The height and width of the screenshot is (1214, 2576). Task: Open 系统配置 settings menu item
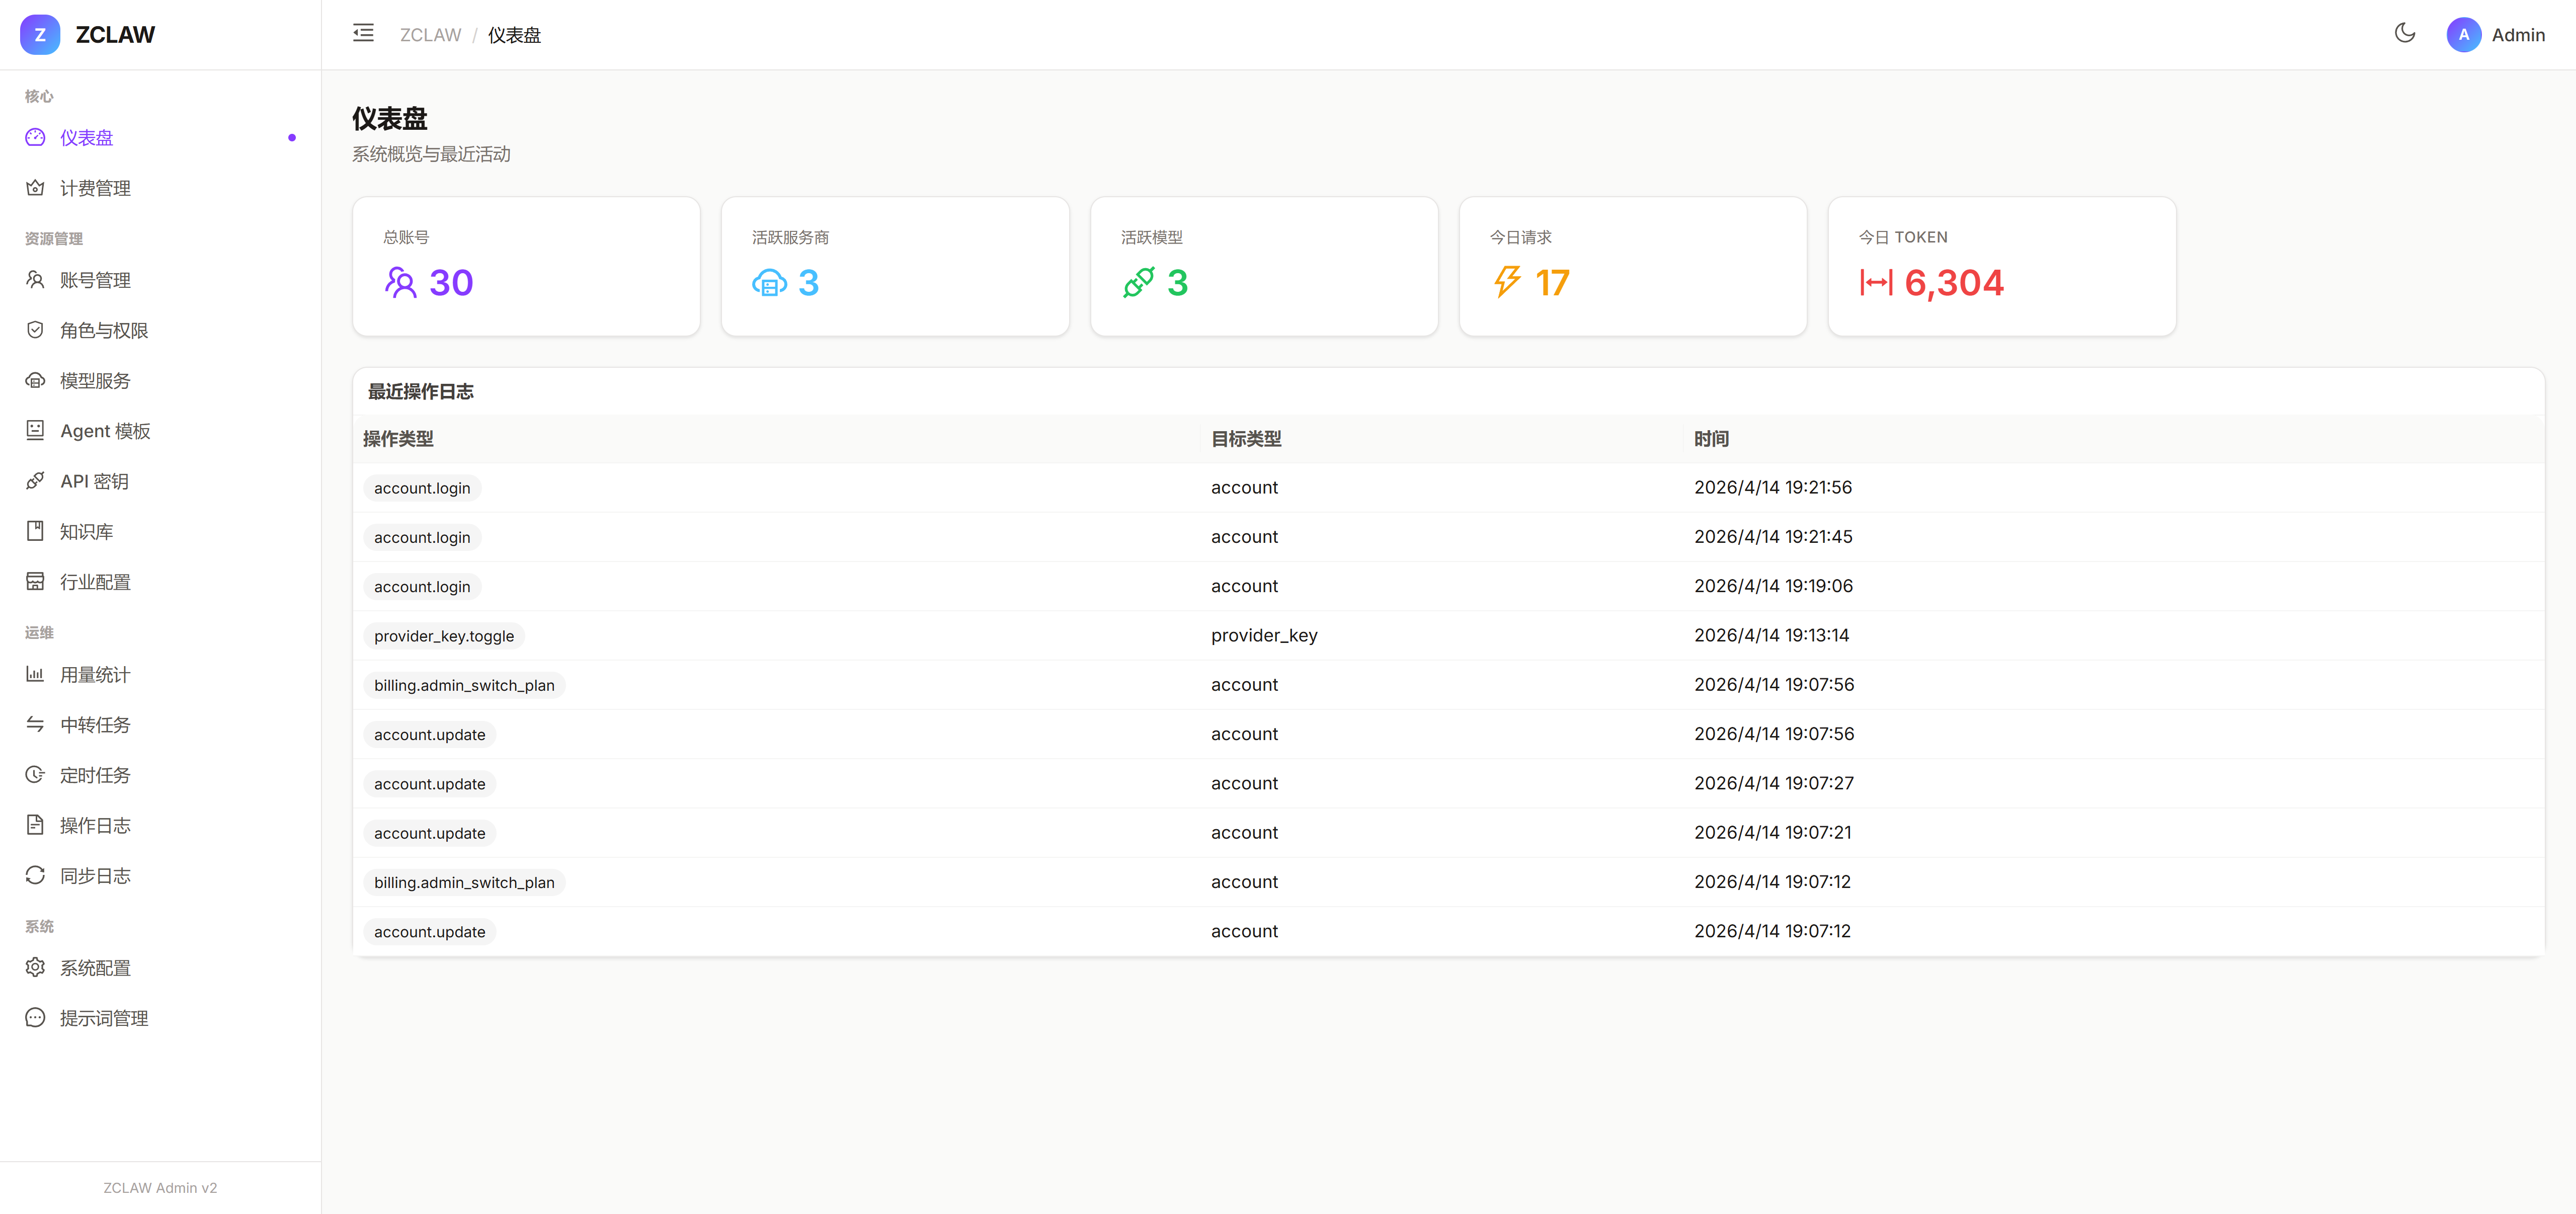point(95,968)
